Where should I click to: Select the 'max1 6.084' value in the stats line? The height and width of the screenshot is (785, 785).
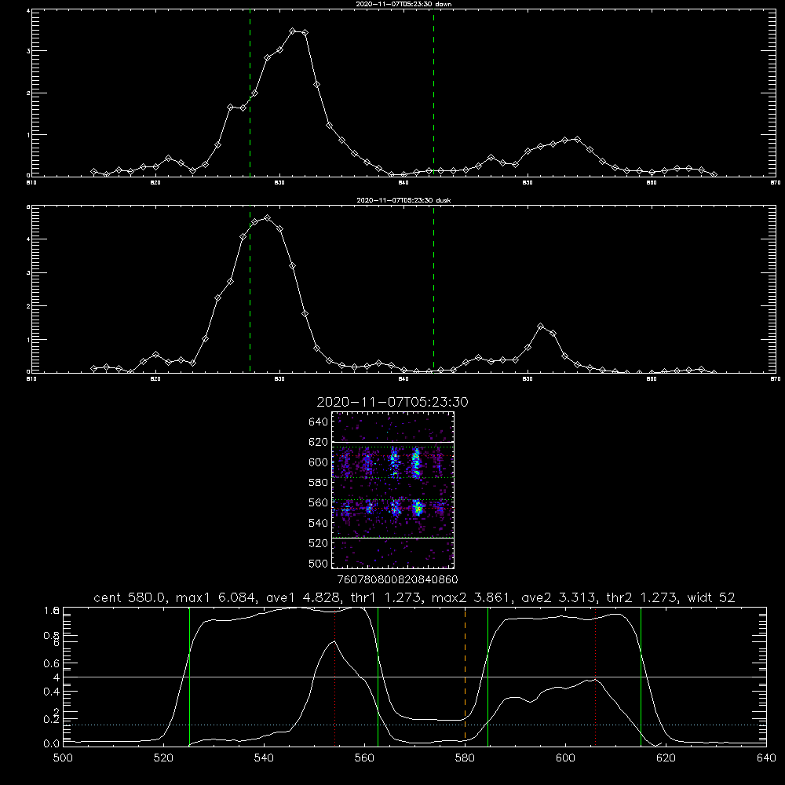point(214,597)
